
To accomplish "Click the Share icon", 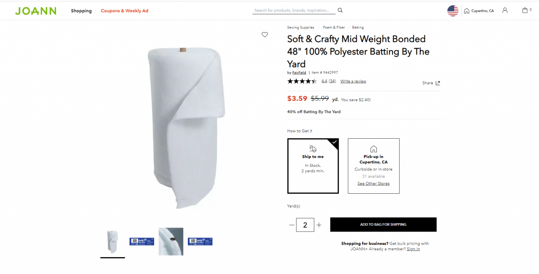I will (438, 83).
